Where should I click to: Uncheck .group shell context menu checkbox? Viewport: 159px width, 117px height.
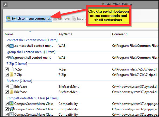pos(7,58)
